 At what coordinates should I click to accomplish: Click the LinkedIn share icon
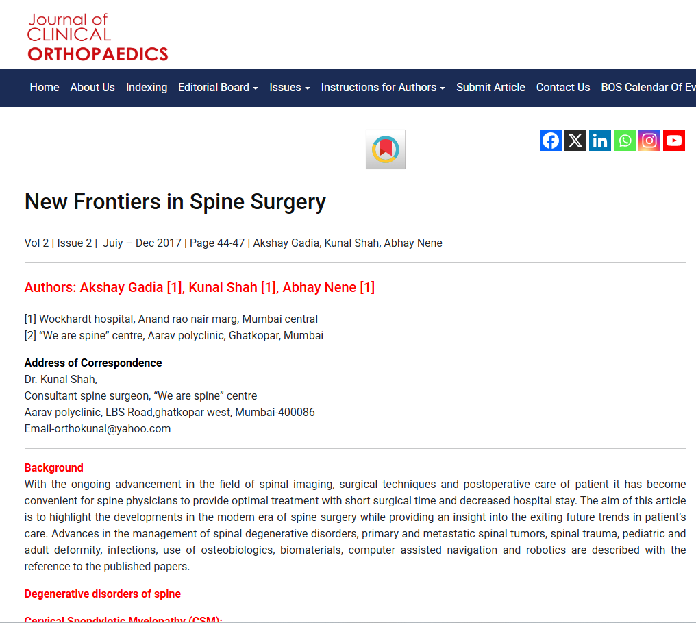[x=600, y=141]
